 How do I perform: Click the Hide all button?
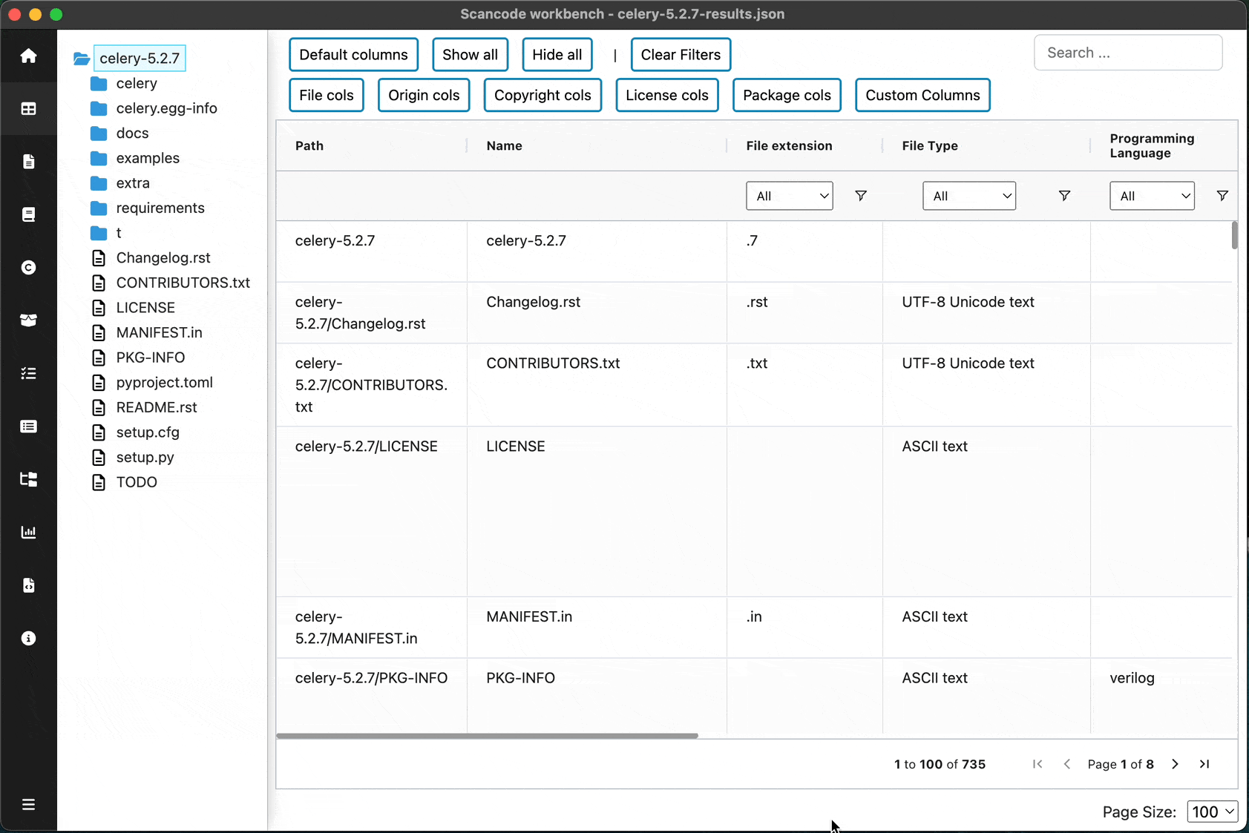tap(557, 55)
